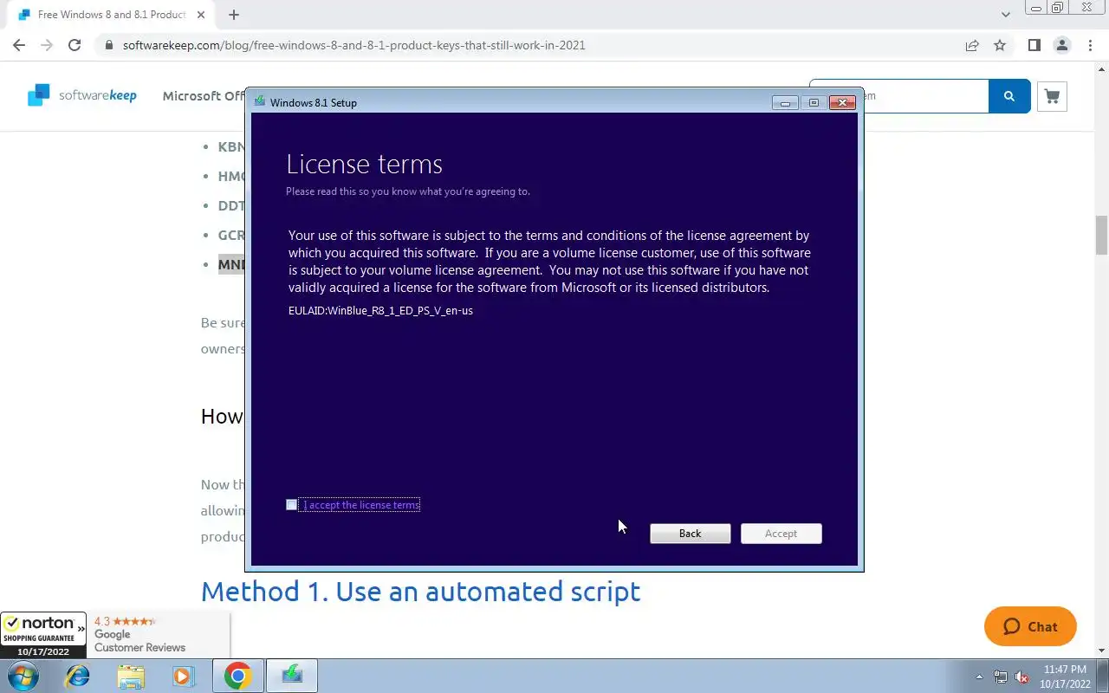Open Chrome side panel
Screen dimensions: 1109x693
[x=1034, y=45]
